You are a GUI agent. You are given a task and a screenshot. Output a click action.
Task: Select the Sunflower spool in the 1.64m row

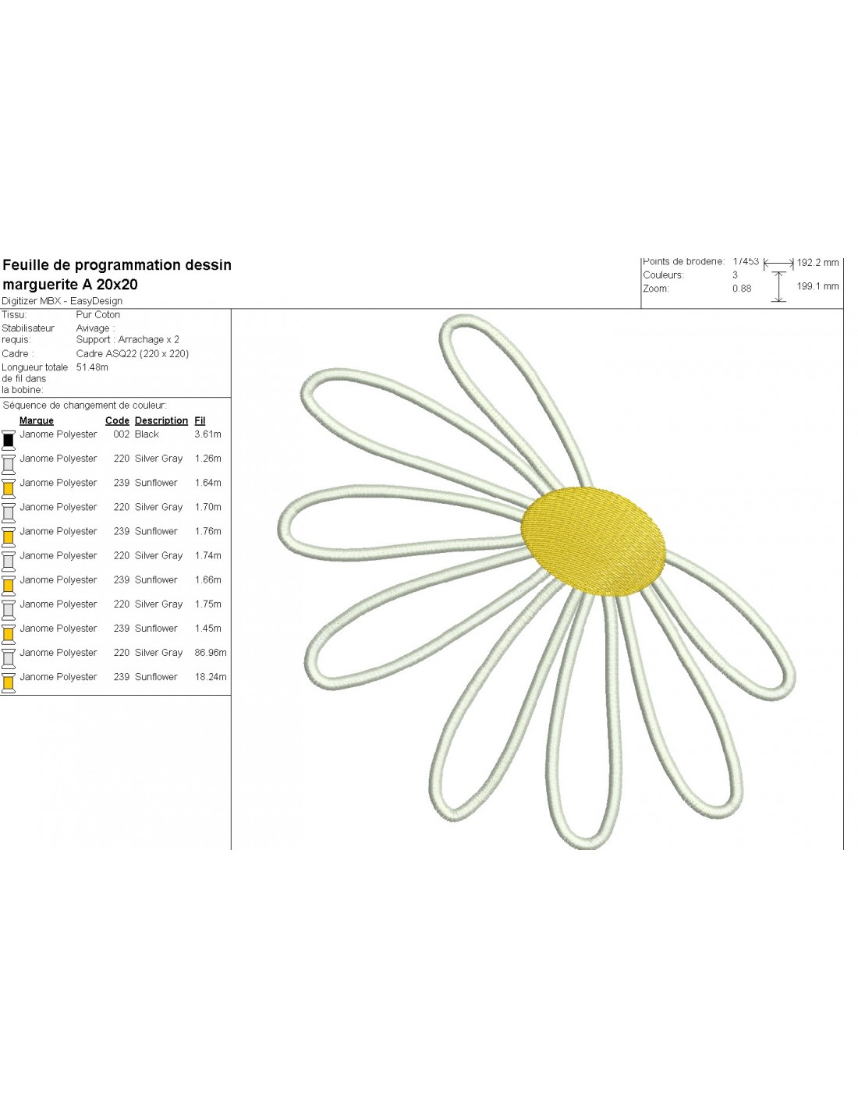pyautogui.click(x=9, y=488)
